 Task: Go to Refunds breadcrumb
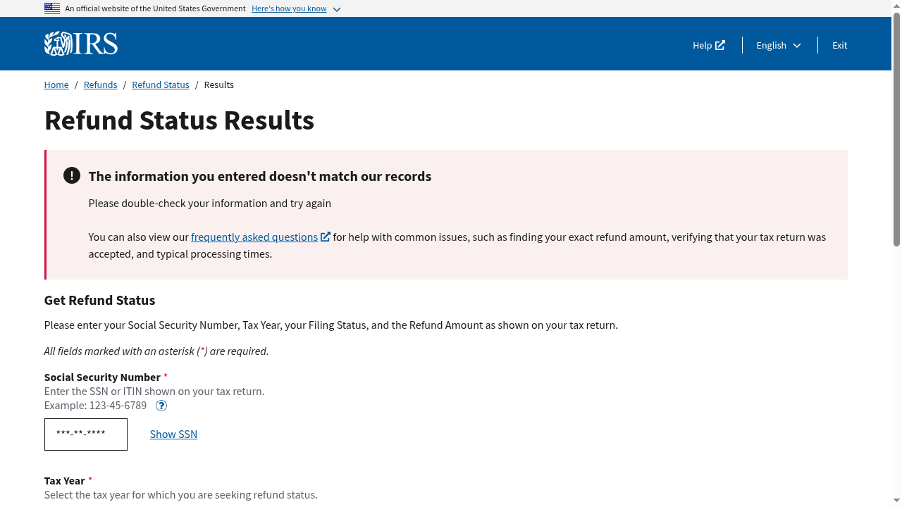tap(100, 84)
